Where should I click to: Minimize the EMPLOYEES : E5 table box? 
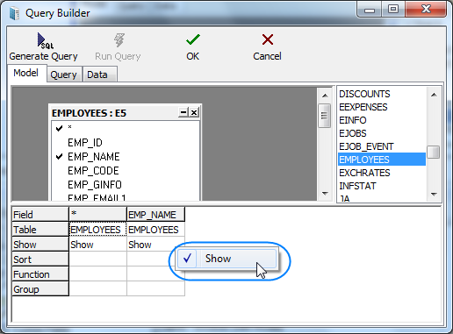point(183,112)
